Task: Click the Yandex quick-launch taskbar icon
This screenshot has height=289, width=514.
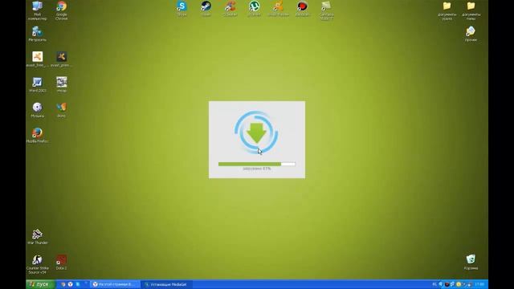Action: pyautogui.click(x=70, y=284)
